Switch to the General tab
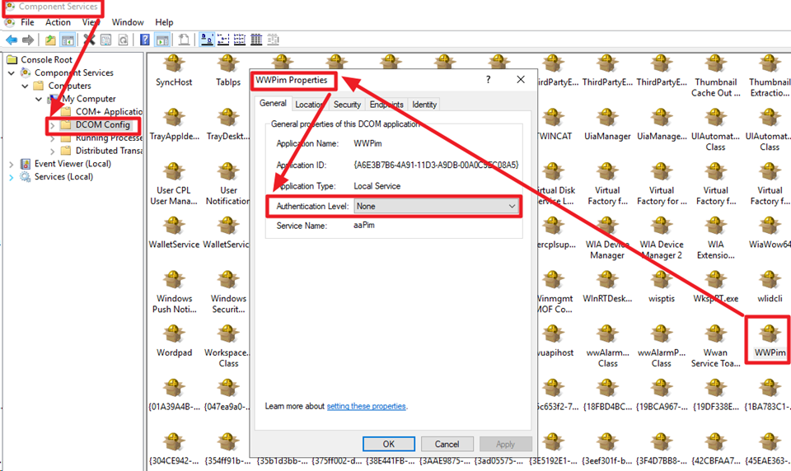The height and width of the screenshot is (471, 791). pos(273,104)
